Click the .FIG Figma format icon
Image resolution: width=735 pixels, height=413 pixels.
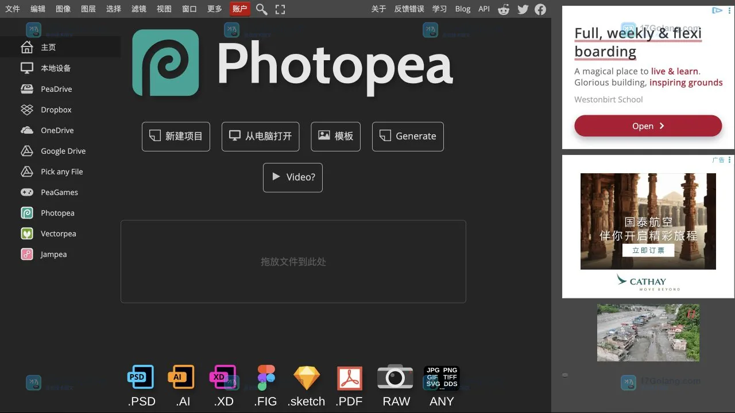tap(266, 377)
